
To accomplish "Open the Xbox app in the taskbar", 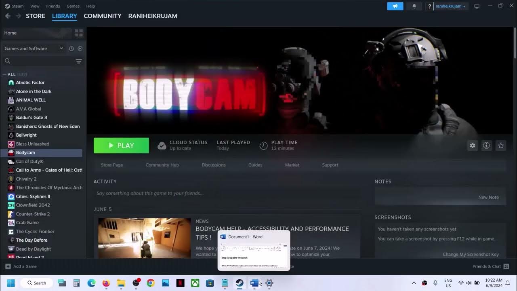I will pyautogui.click(x=195, y=283).
